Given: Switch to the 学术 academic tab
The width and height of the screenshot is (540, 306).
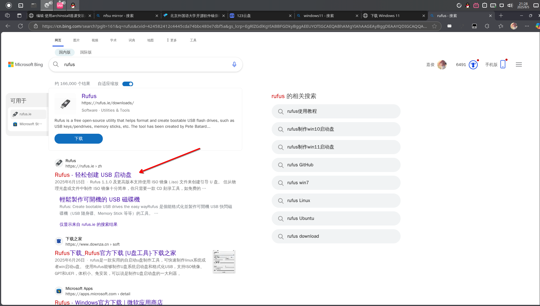Looking at the screenshot, I should tap(113, 40).
